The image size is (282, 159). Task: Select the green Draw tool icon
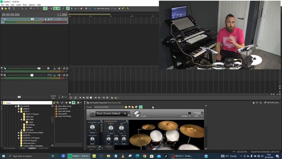[x=45, y=8]
